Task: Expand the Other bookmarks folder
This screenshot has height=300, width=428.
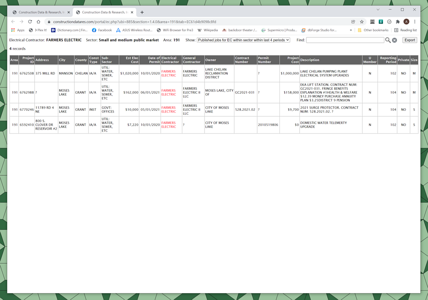Action: pos(373,30)
